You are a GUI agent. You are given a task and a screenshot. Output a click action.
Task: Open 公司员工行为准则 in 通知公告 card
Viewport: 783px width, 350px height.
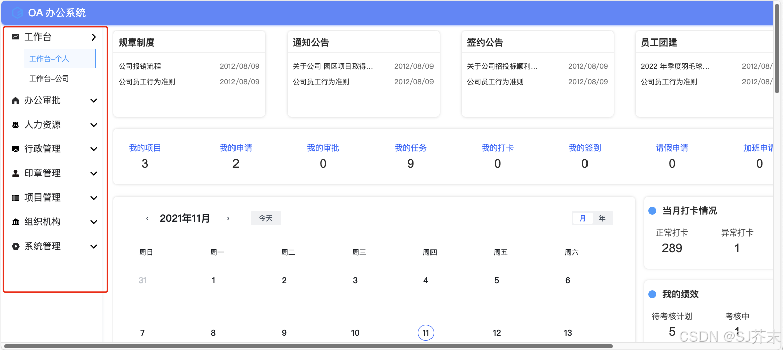point(321,82)
